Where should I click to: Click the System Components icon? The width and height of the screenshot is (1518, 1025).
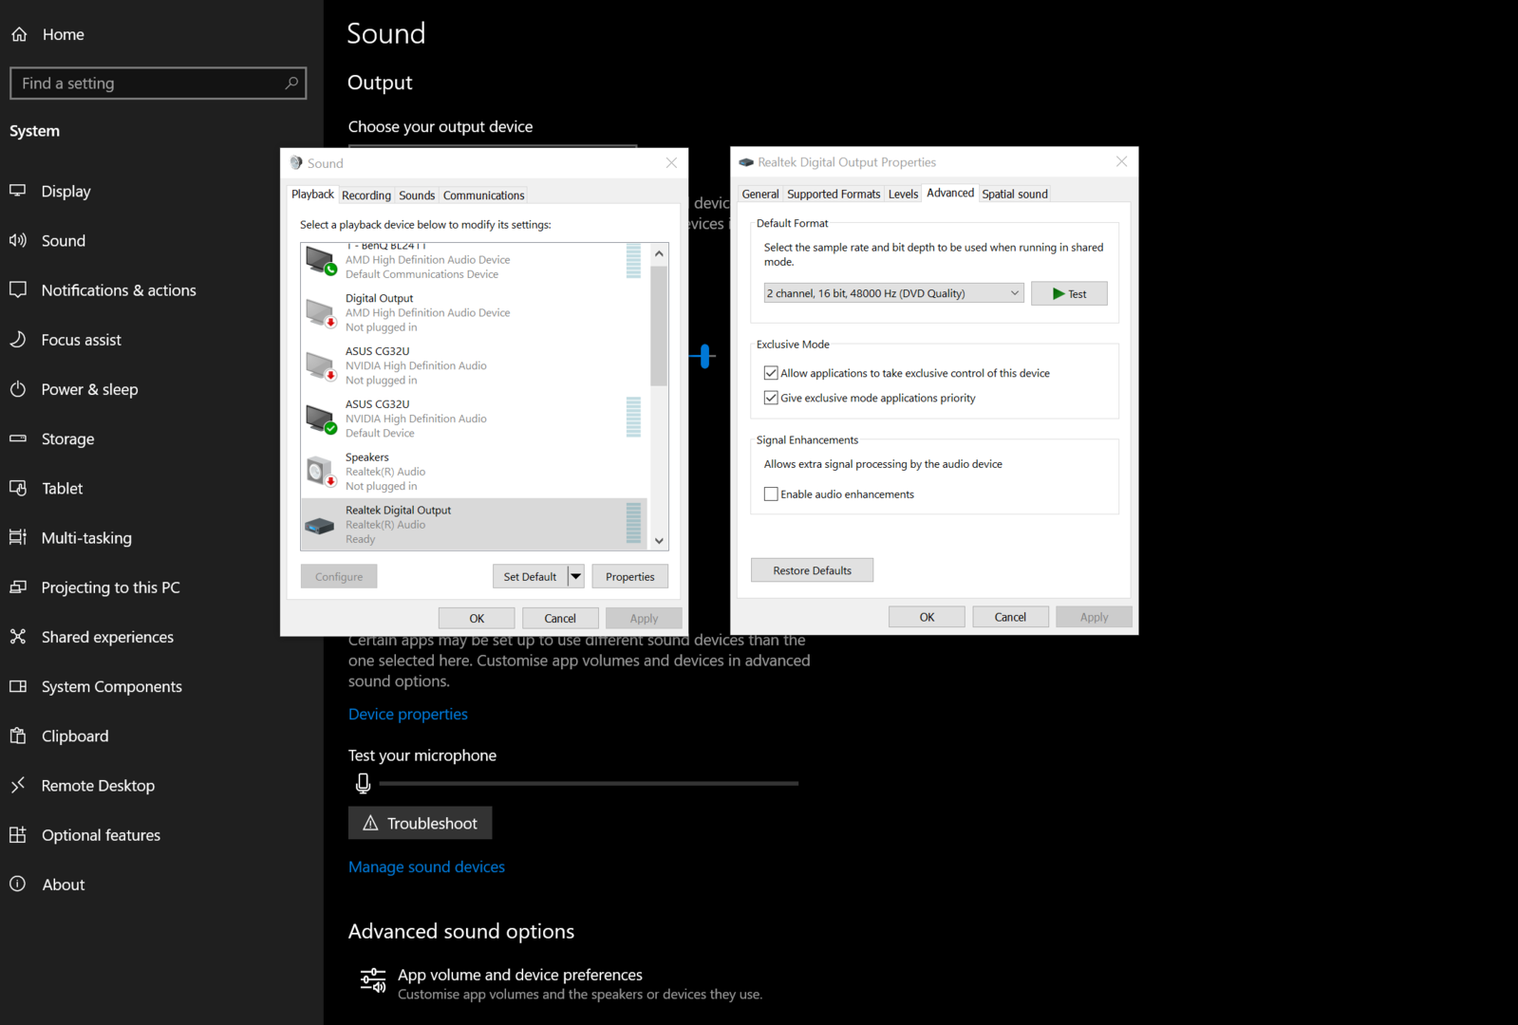pos(18,686)
